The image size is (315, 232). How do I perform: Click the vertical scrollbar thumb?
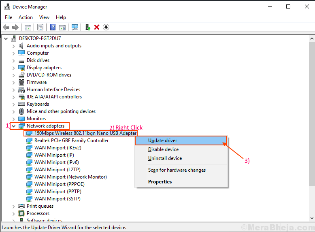pos(312,113)
